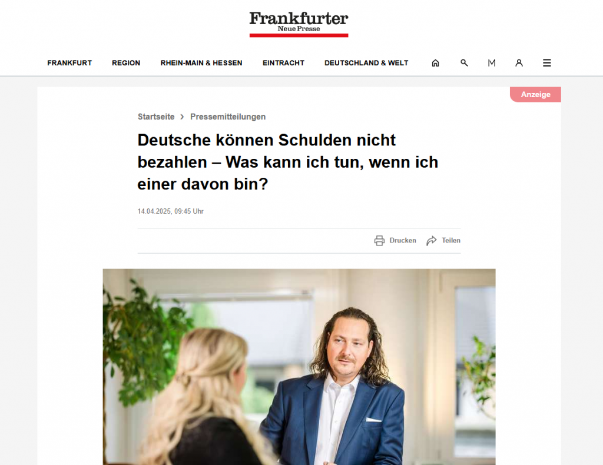Click the article's main photo

tap(299, 367)
